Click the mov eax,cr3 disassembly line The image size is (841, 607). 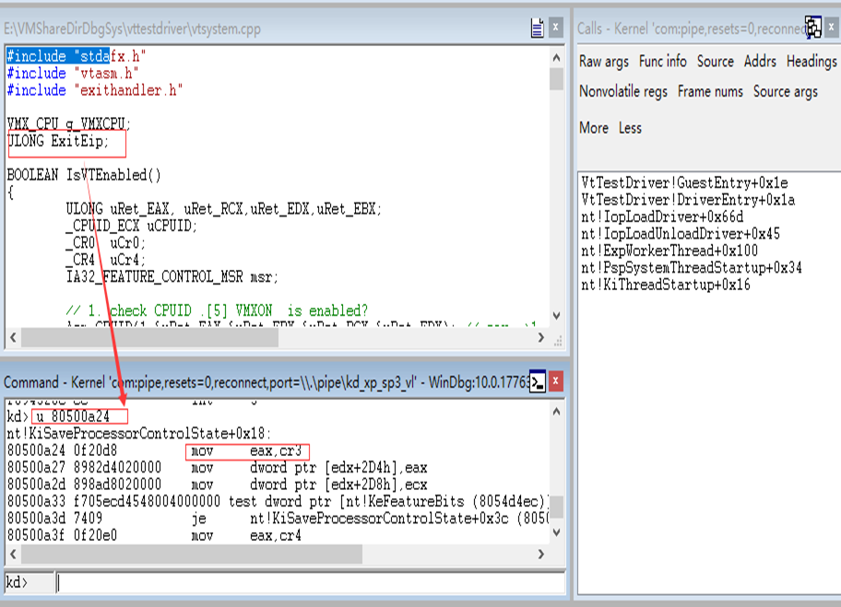click(x=155, y=450)
